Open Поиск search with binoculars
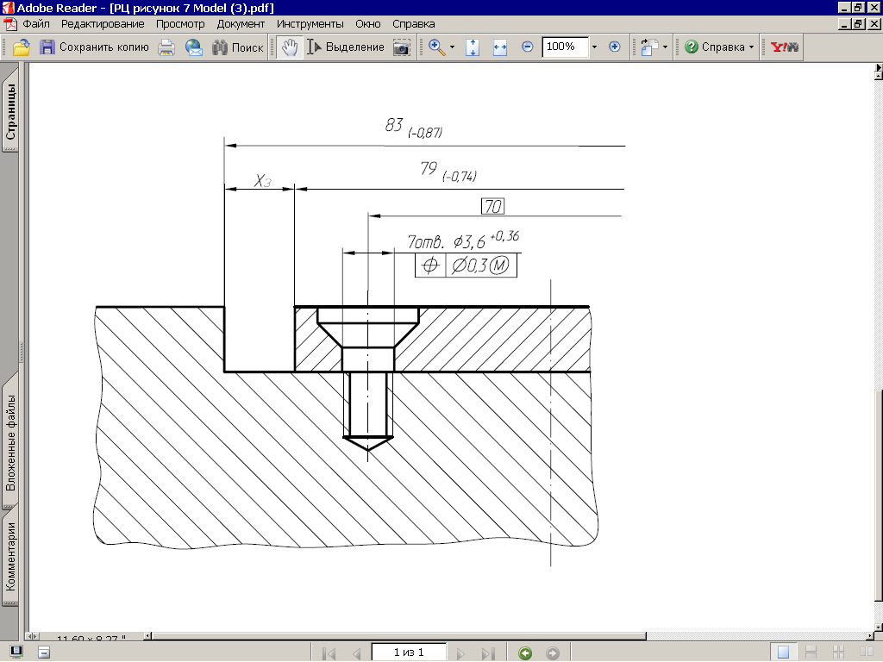 tap(238, 47)
